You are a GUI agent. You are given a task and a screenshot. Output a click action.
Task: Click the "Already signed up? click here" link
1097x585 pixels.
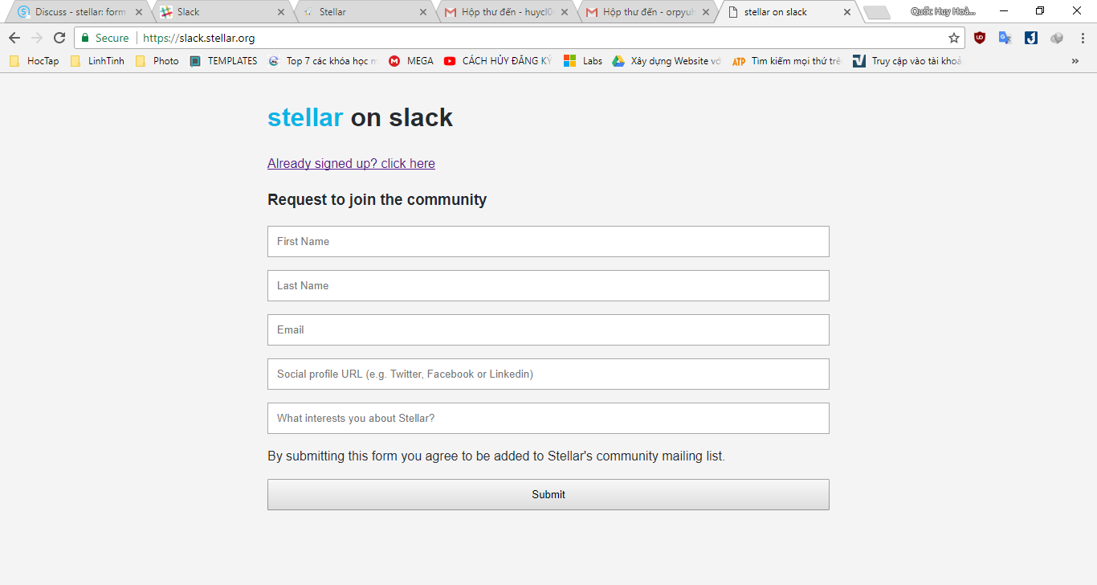(351, 164)
